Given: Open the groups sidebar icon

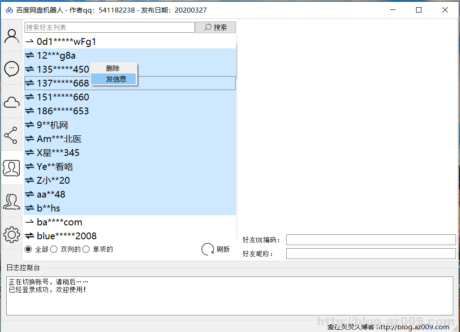Looking at the screenshot, I should (12, 201).
